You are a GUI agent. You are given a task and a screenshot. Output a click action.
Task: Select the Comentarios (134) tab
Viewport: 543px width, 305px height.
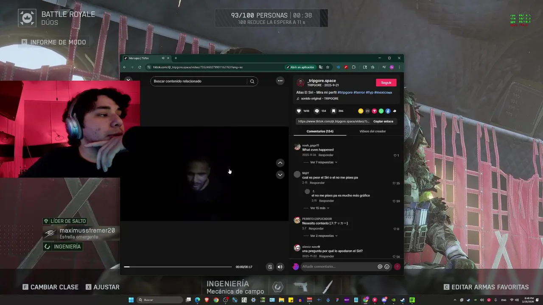[320, 131]
